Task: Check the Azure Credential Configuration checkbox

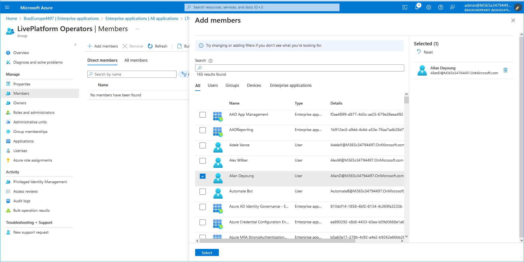Action: [203, 222]
